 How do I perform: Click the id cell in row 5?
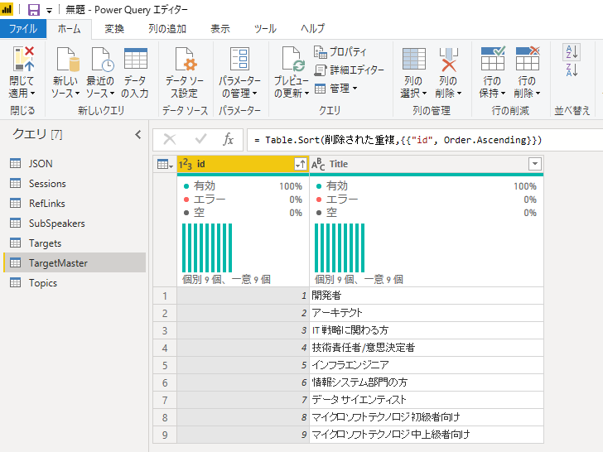click(243, 365)
